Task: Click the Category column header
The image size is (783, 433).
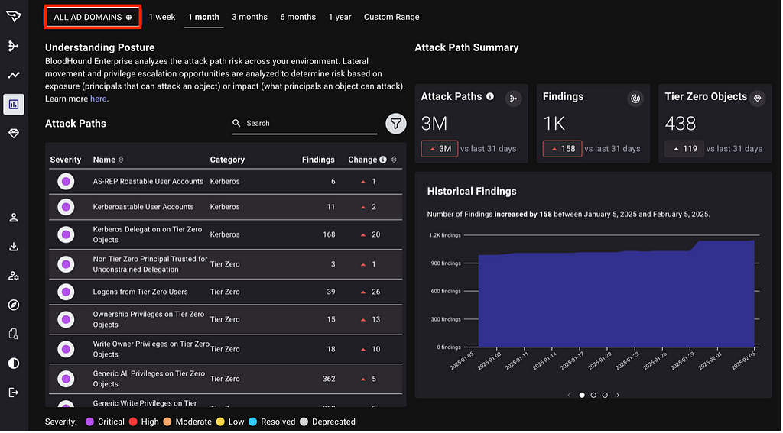Action: pyautogui.click(x=227, y=160)
